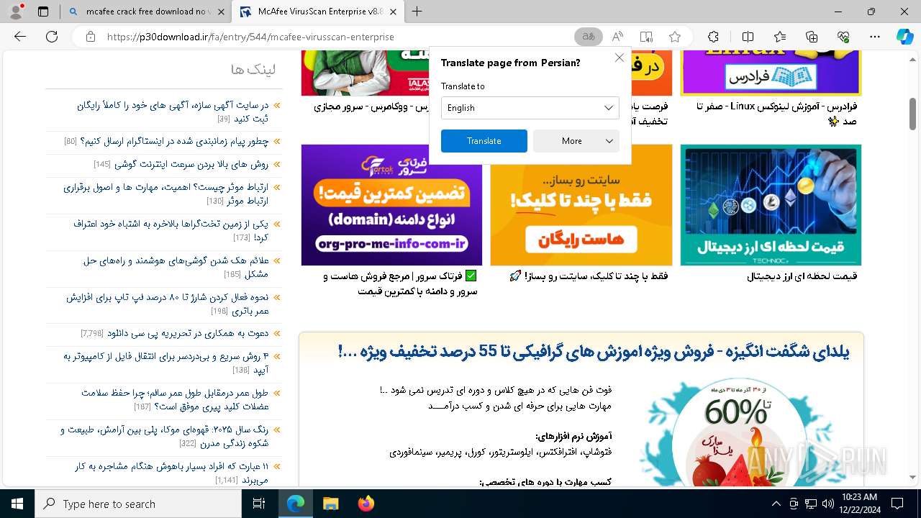Screen dimensions: 921x518
Task: Open Partak server hosting caption link
Action: [x=399, y=283]
